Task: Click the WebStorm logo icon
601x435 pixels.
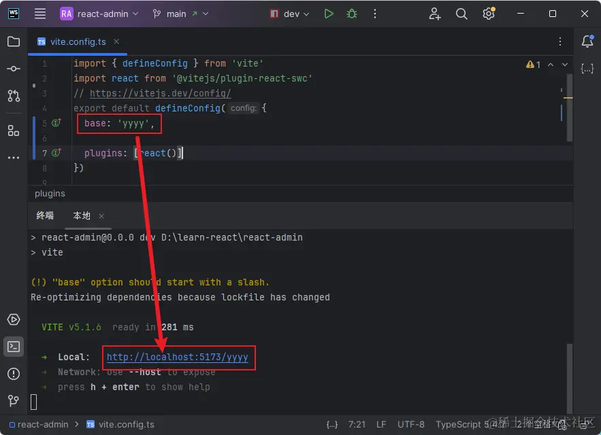Action: tap(14, 14)
